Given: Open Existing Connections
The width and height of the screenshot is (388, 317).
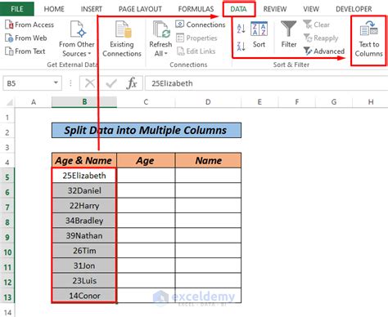Looking at the screenshot, I should tap(122, 38).
